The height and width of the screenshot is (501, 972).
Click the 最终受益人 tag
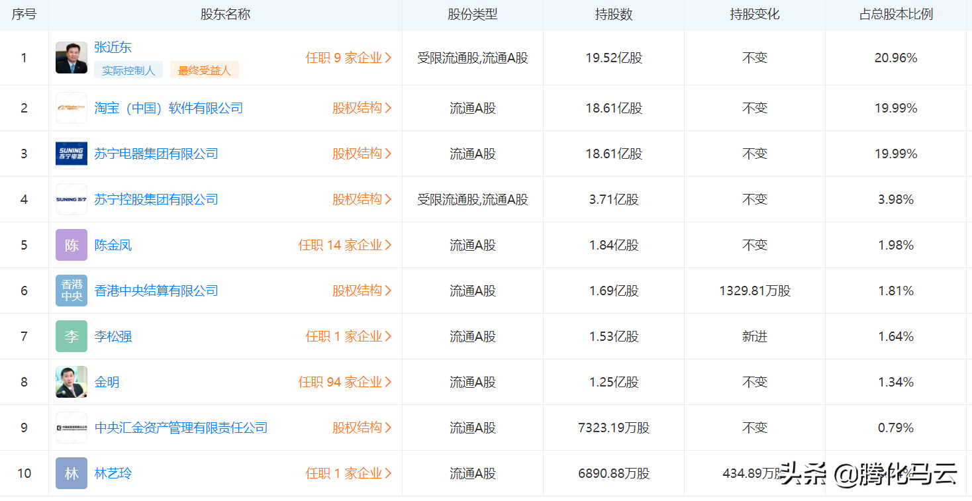click(x=205, y=70)
